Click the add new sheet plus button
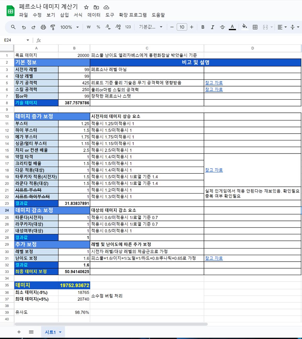This screenshot has height=339, width=302. pyautogui.click(x=19, y=332)
